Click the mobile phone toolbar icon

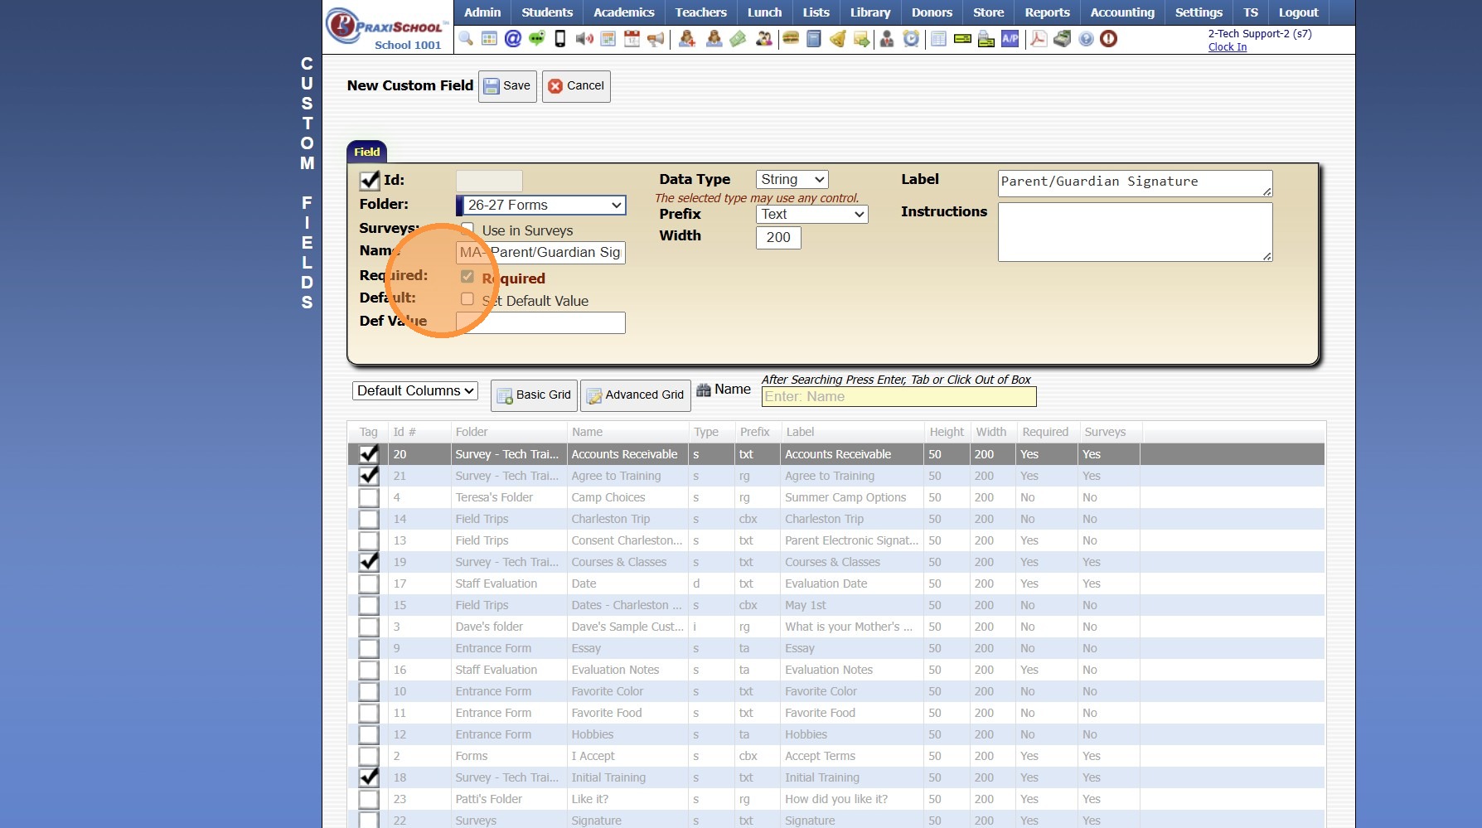[560, 39]
